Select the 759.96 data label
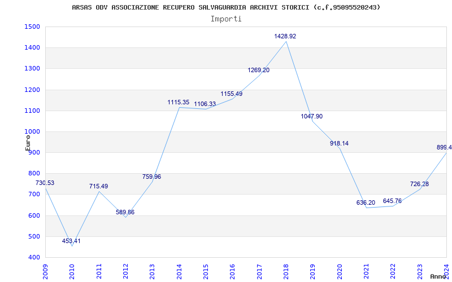This screenshot has width=452, height=282. pos(151,177)
